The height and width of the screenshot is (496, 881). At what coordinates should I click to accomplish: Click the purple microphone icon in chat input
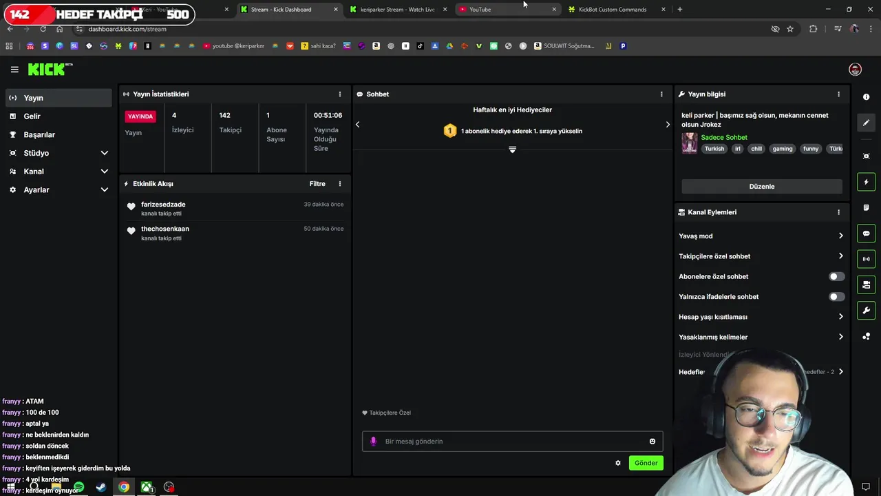coord(374,442)
